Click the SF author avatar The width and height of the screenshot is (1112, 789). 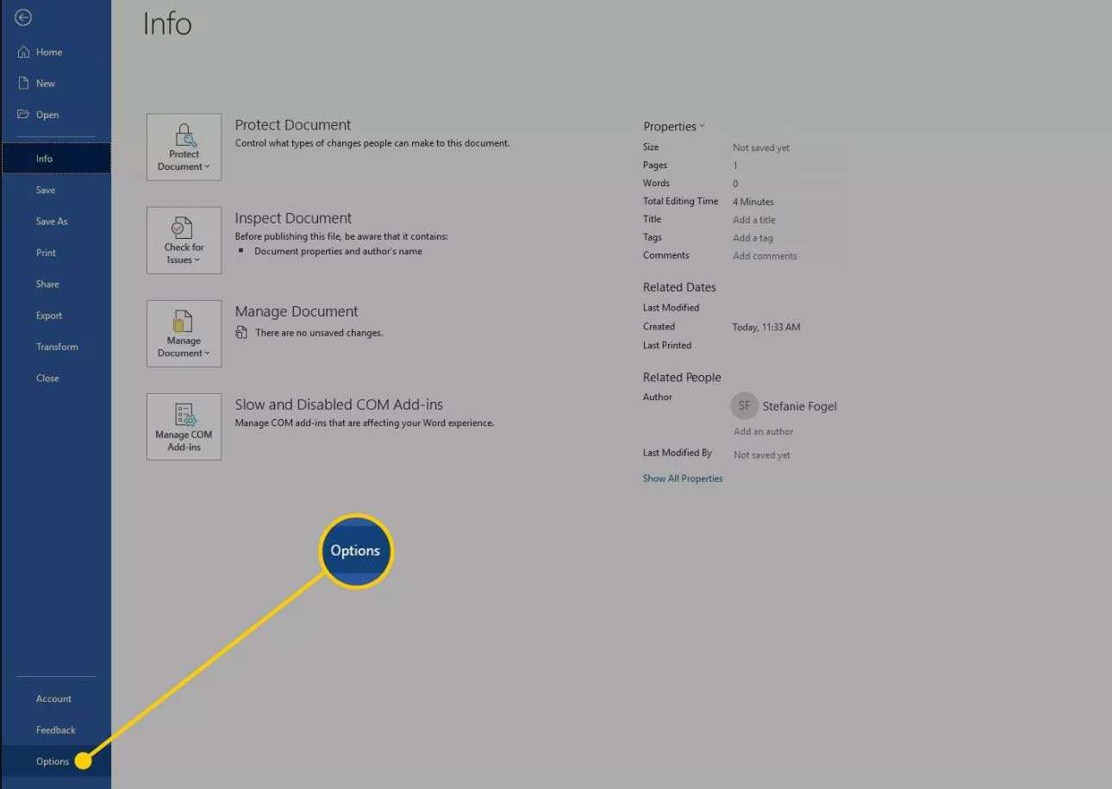(744, 406)
